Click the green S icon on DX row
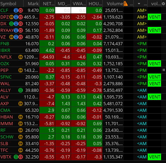 pyautogui.click(x=11, y=24)
